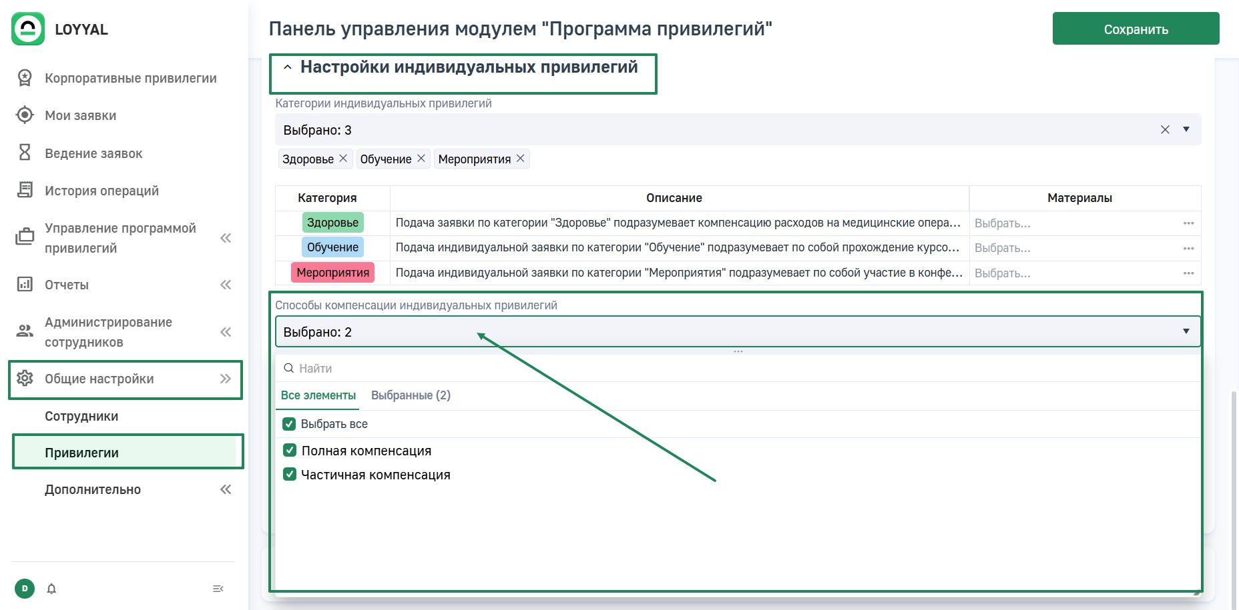Click the LOYYAL logo icon
The width and height of the screenshot is (1239, 610).
coord(28,29)
